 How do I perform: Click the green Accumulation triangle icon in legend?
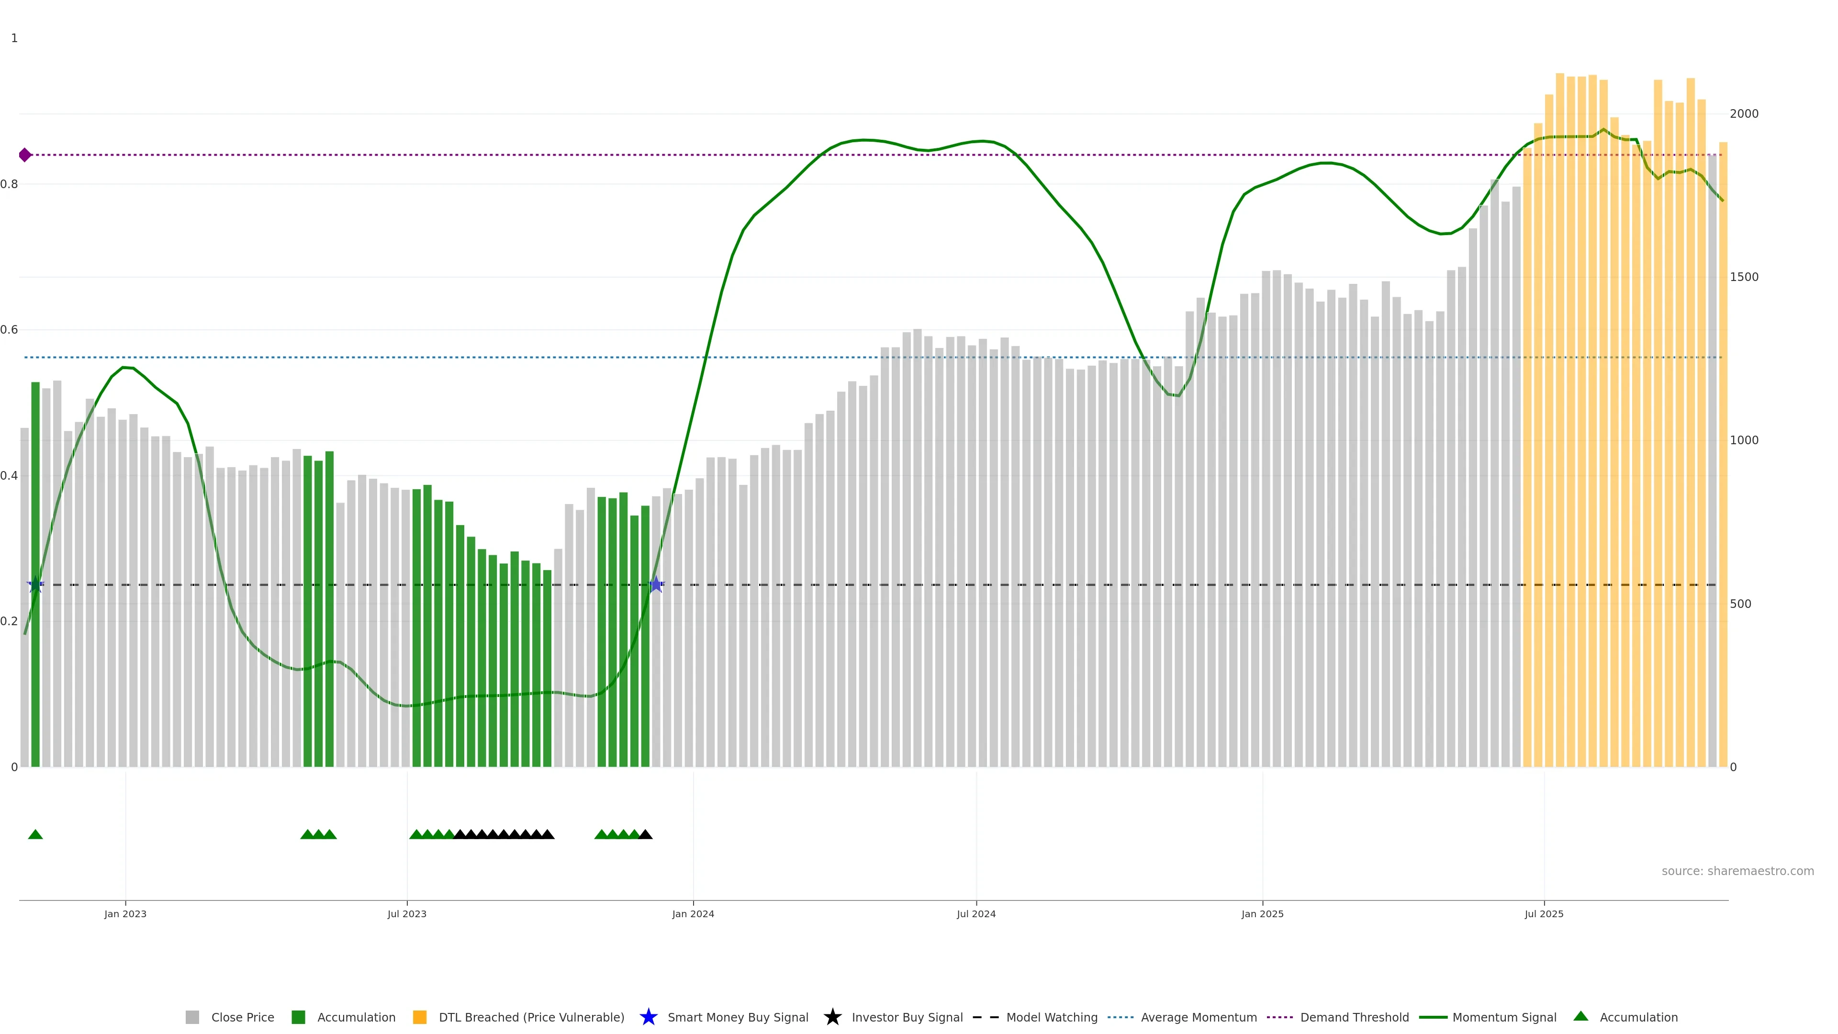[x=1580, y=1016]
